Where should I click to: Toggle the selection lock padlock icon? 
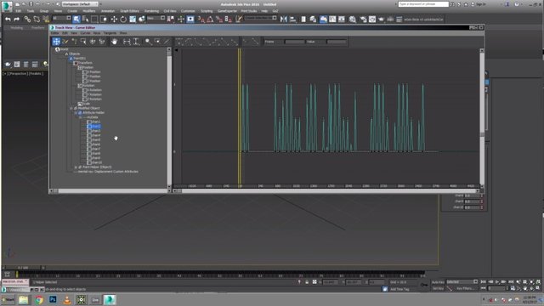(307, 282)
